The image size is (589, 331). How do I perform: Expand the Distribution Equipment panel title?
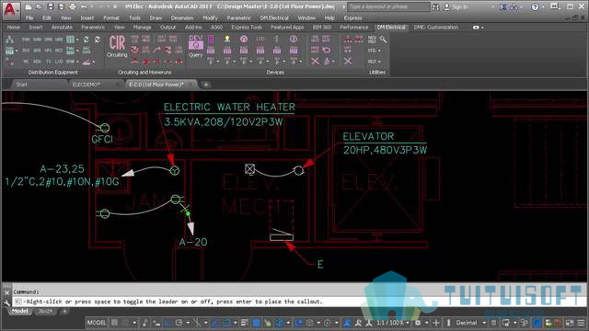[53, 72]
